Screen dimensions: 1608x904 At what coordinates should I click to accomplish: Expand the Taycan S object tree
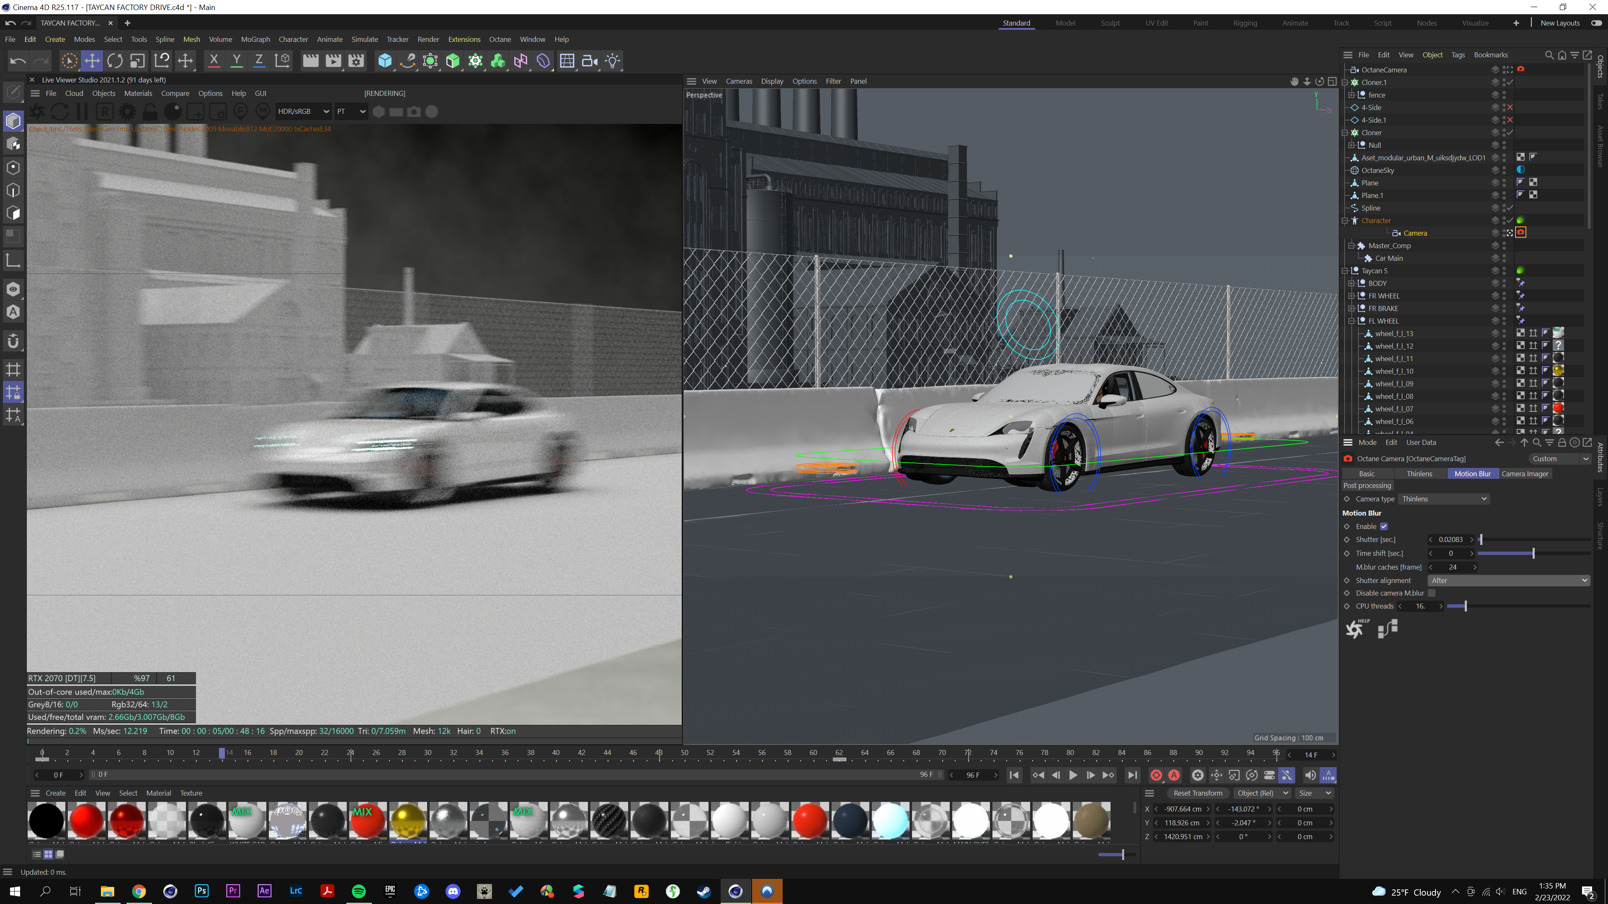tap(1345, 271)
